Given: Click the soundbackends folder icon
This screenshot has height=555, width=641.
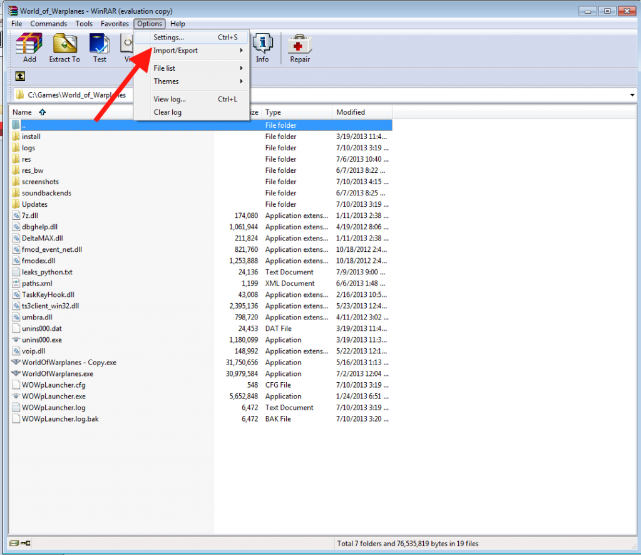Looking at the screenshot, I should [16, 193].
